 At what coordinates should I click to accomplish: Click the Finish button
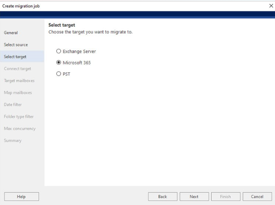coord(226,196)
